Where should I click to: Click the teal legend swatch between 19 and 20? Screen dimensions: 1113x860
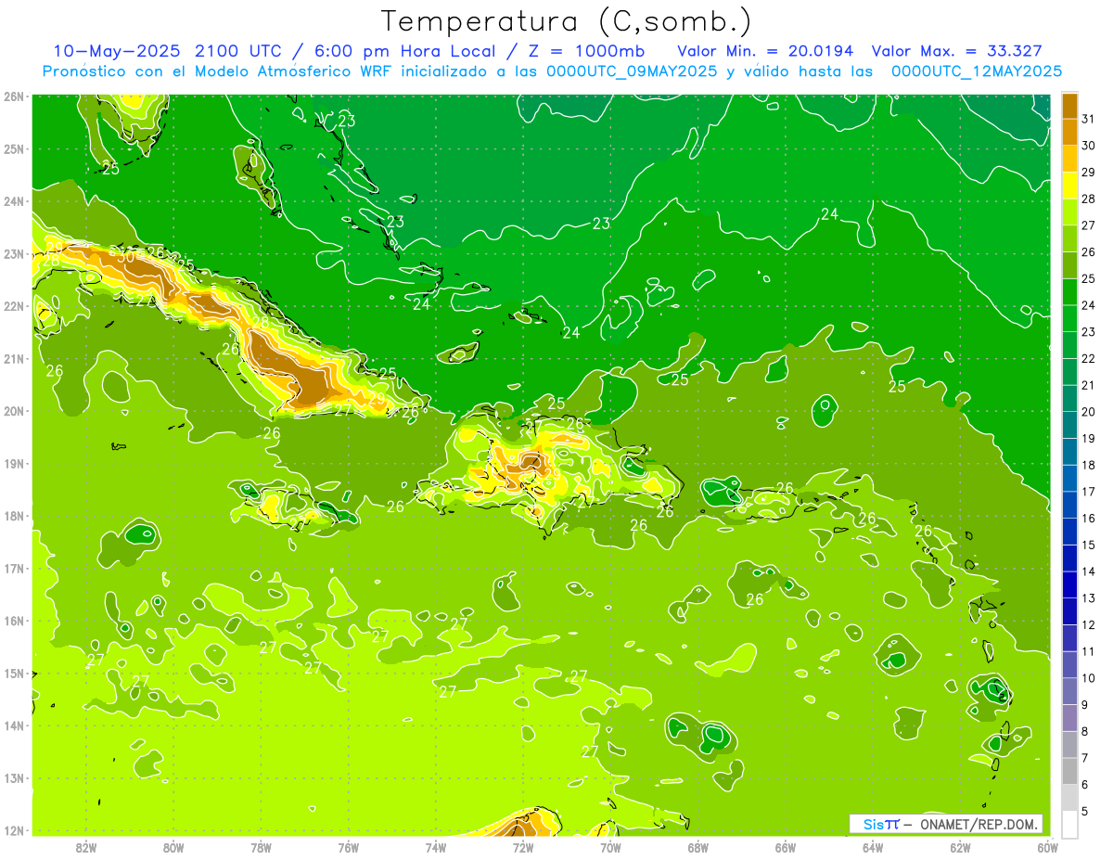(x=1069, y=425)
